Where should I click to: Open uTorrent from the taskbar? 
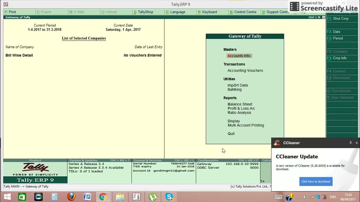153,197
